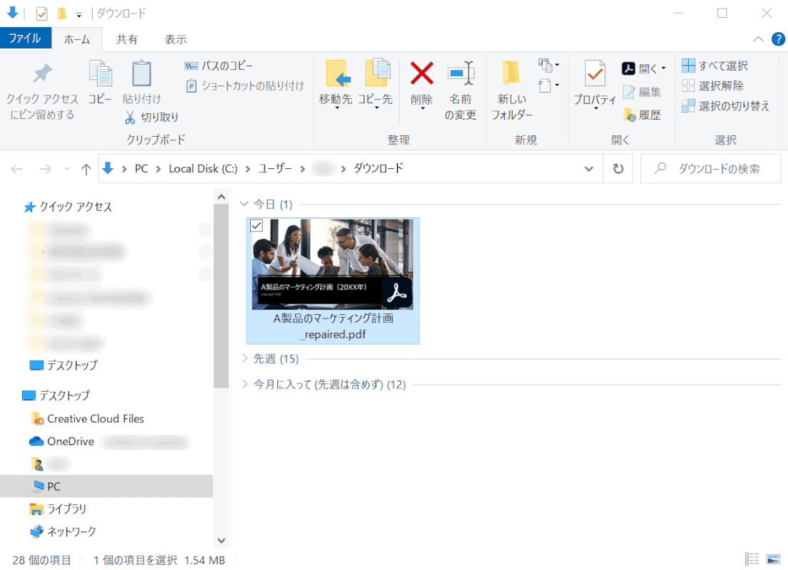Click Copy path (パスのコピー)
The height and width of the screenshot is (570, 788).
[x=219, y=66]
